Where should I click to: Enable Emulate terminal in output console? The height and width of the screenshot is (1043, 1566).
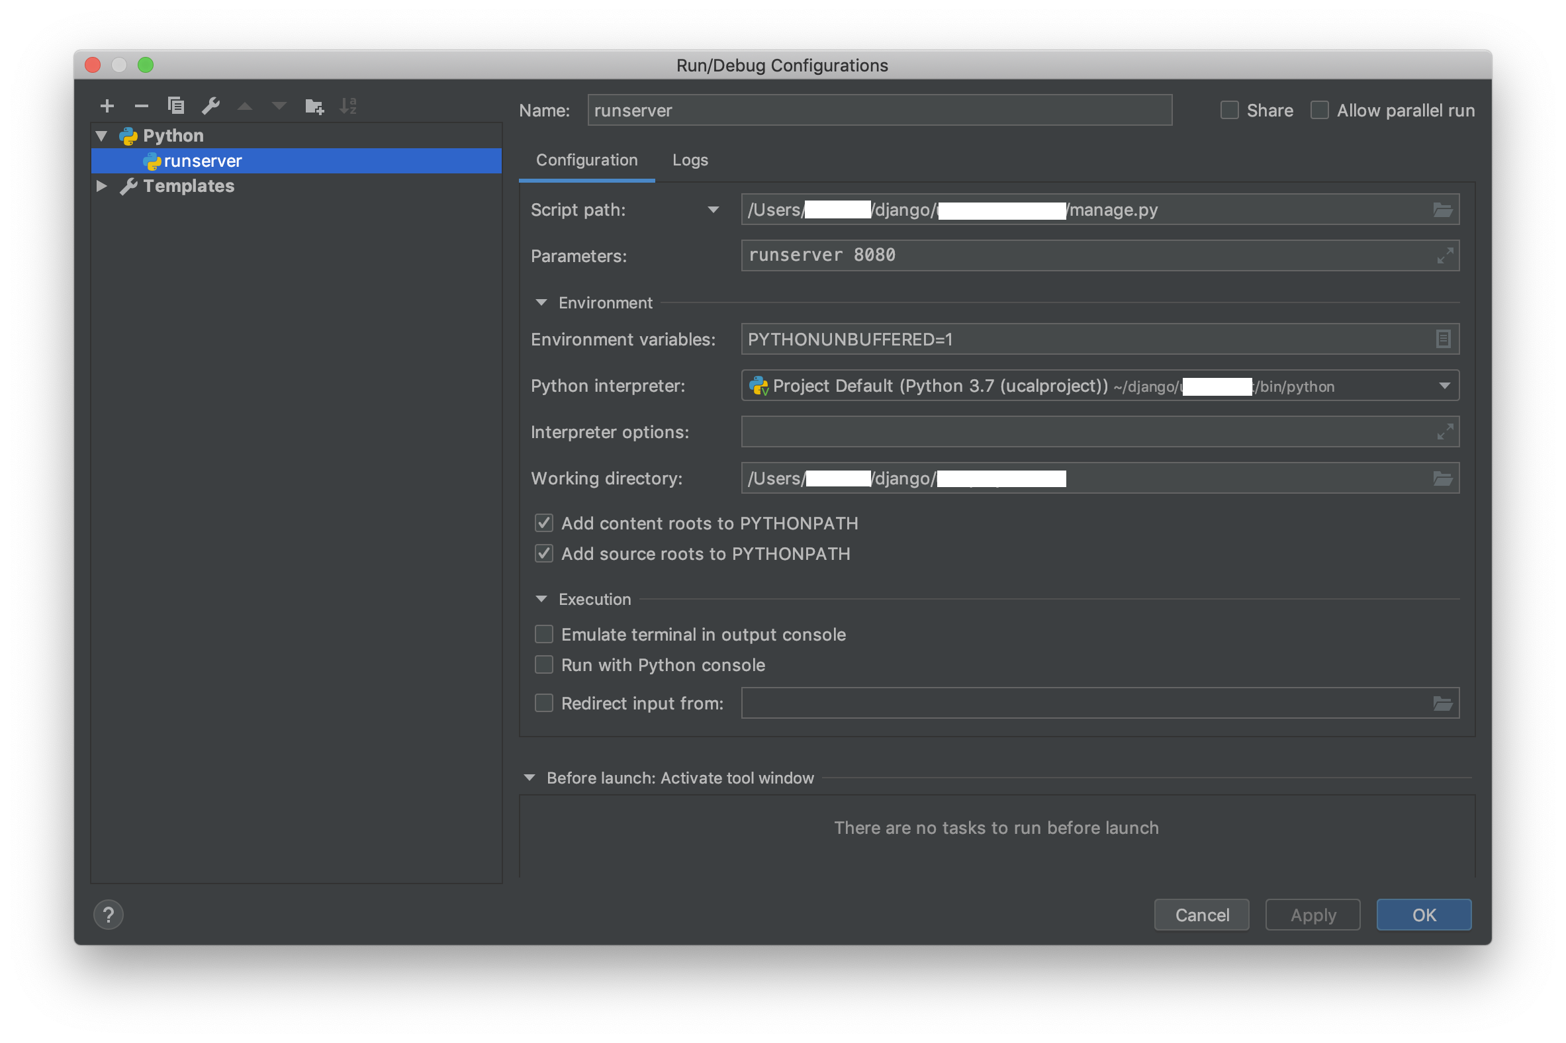pos(544,635)
